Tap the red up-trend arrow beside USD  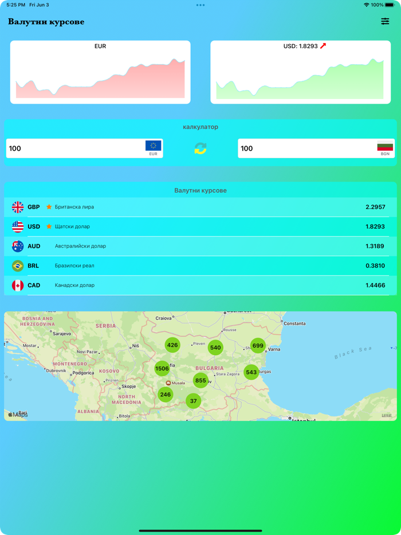[x=323, y=46]
